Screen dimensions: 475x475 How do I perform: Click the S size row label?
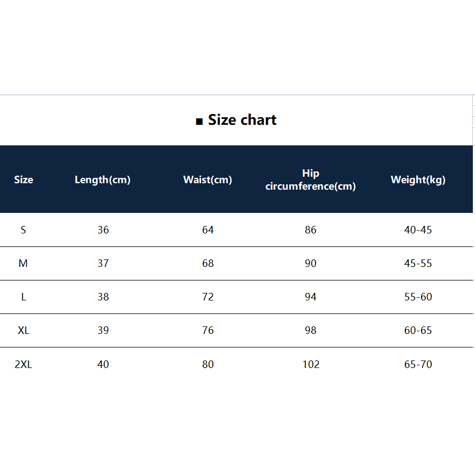point(23,230)
